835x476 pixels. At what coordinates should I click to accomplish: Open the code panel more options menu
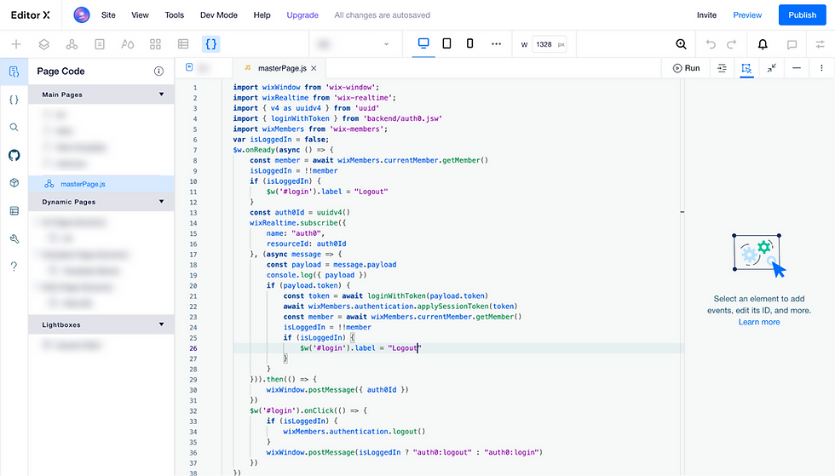pos(821,68)
